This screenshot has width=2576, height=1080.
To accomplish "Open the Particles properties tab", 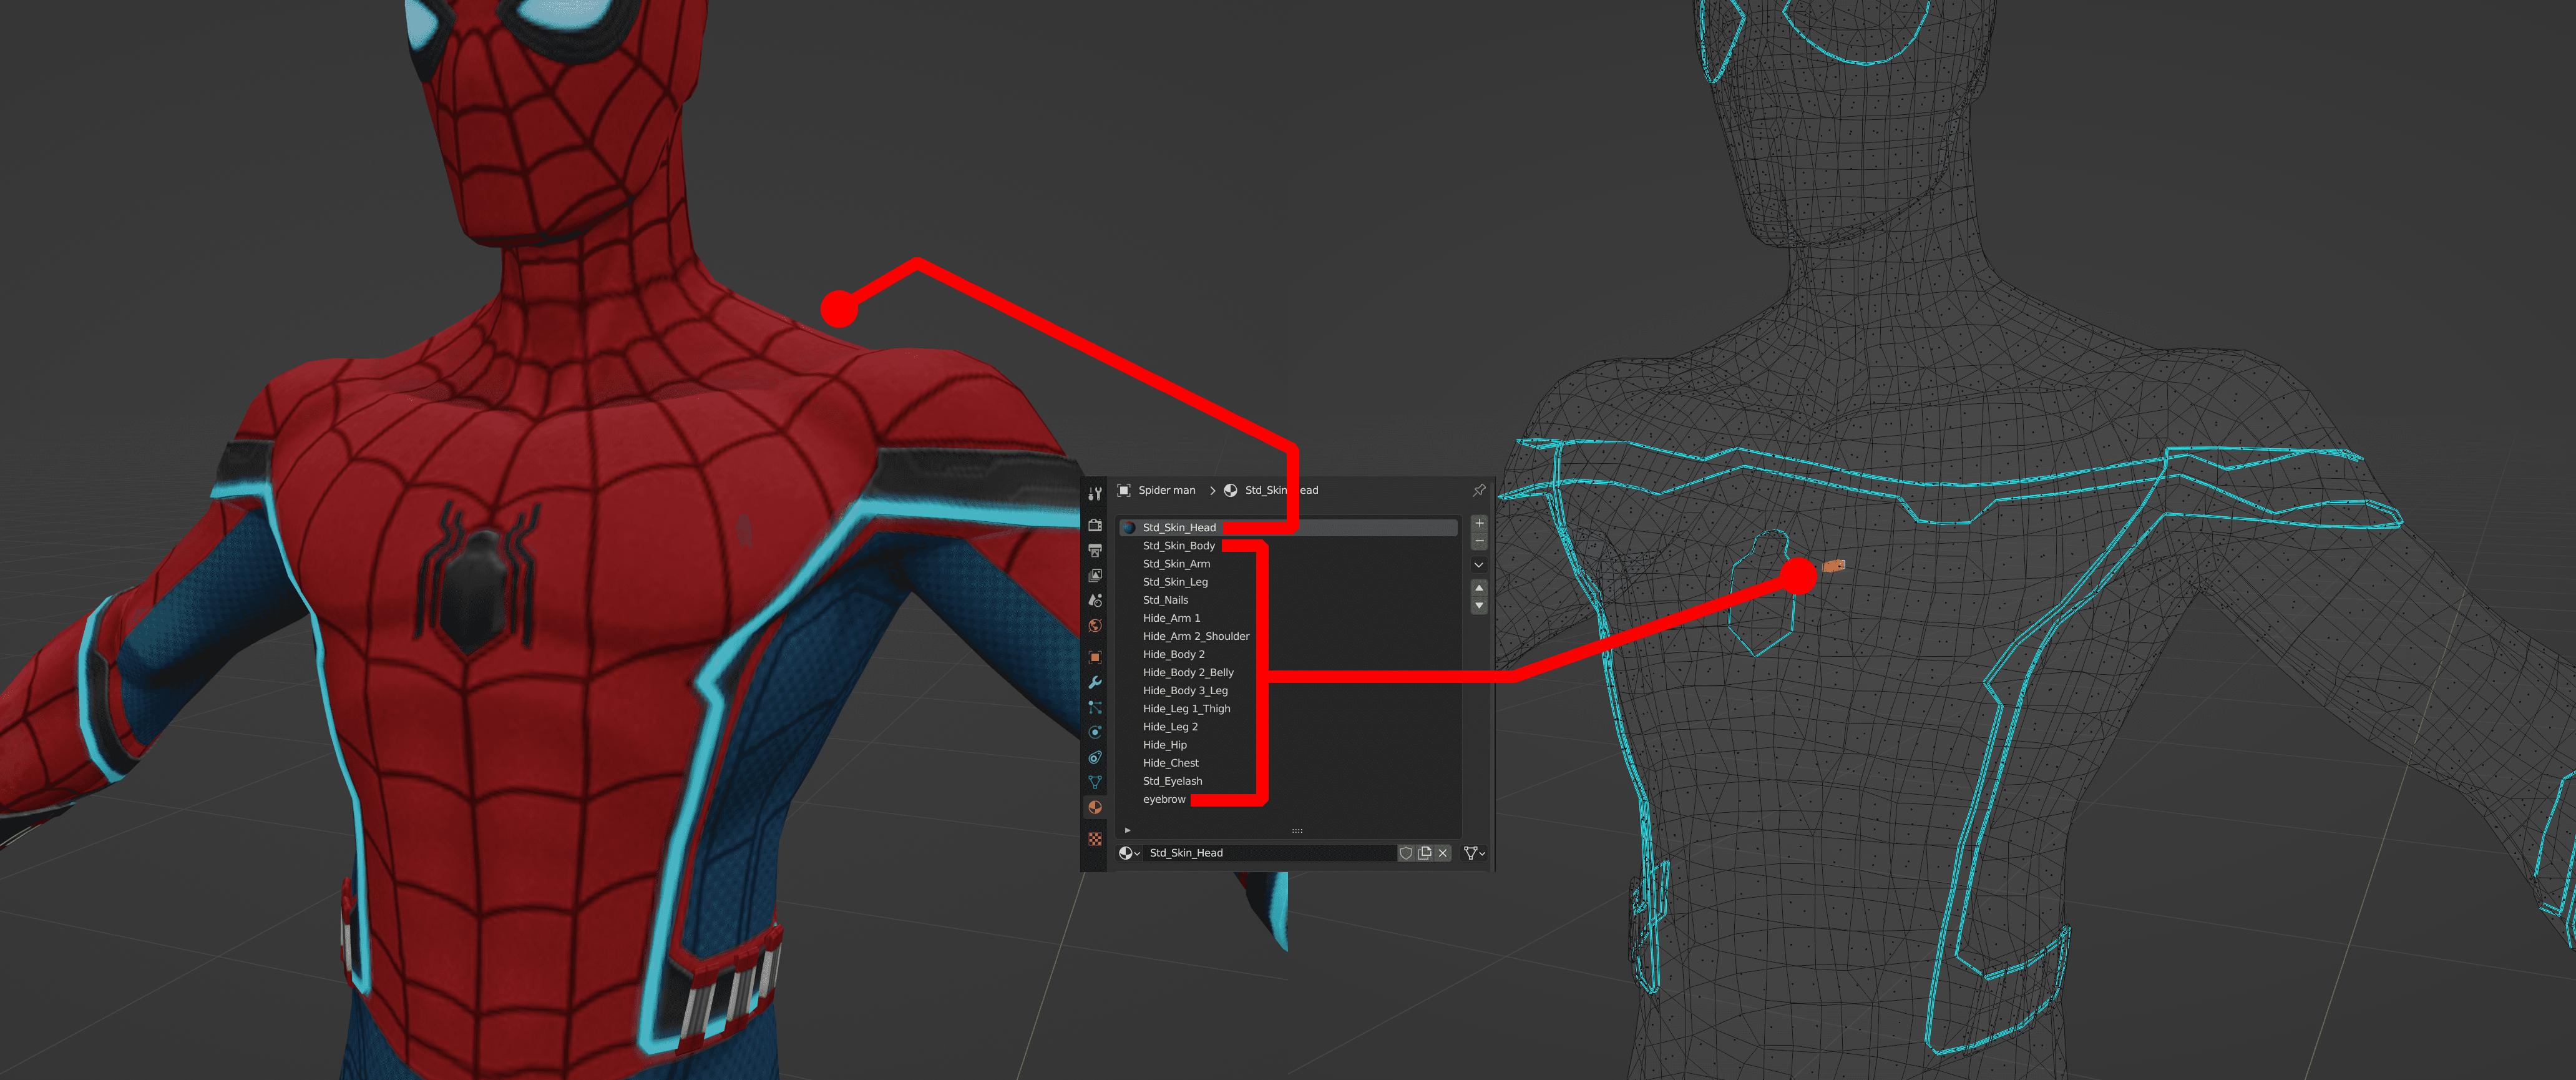I will coord(1095,707).
